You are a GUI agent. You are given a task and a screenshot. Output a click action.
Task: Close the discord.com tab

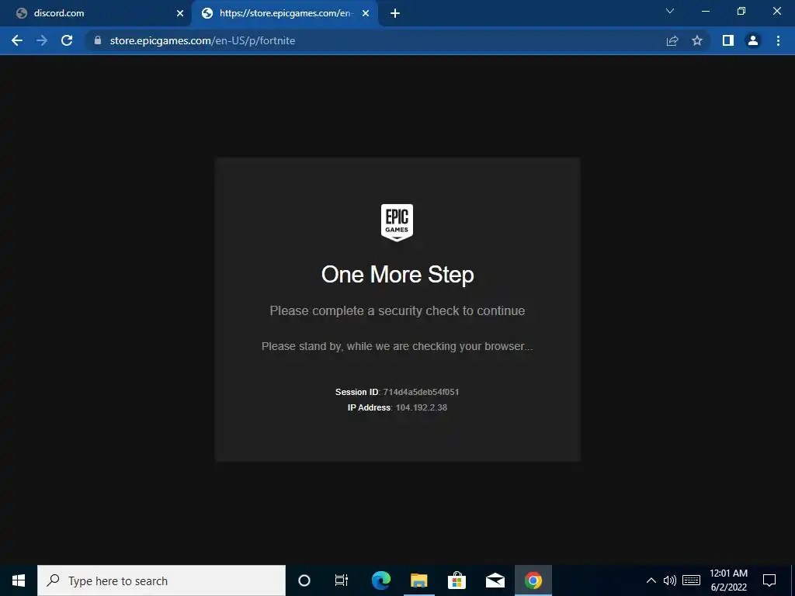pos(180,14)
